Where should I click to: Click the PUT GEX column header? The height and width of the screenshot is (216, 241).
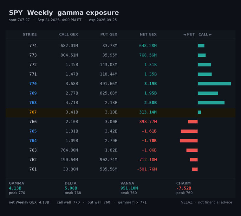(109, 35)
